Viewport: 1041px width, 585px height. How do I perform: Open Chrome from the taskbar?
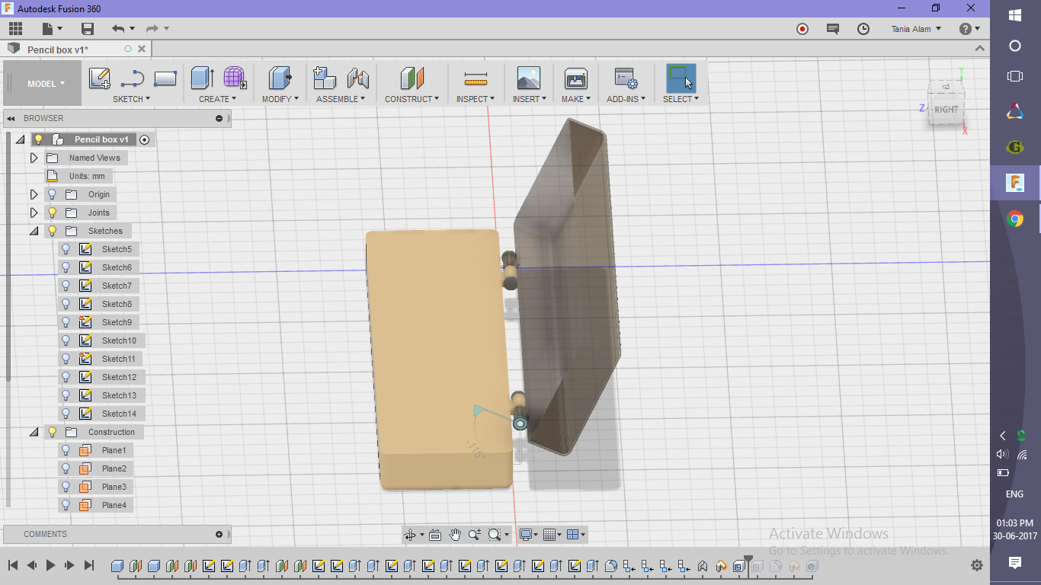click(1015, 219)
